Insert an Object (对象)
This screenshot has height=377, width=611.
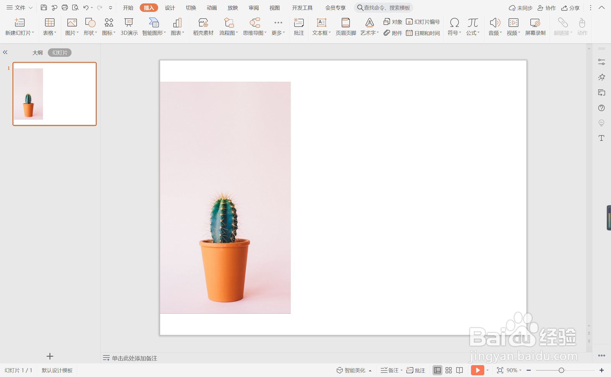point(393,22)
